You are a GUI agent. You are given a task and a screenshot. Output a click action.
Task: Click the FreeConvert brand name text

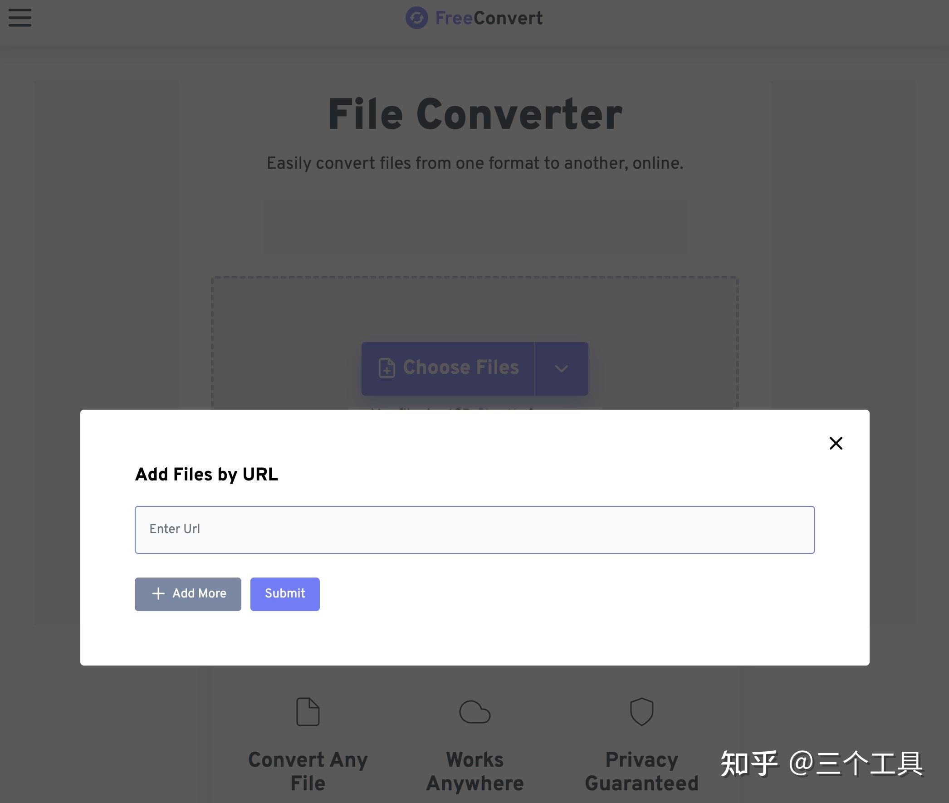(489, 18)
